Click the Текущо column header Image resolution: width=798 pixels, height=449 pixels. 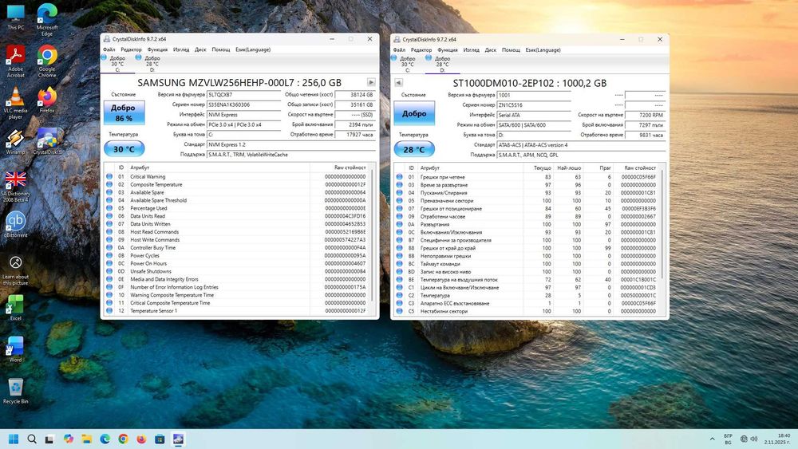539,167
